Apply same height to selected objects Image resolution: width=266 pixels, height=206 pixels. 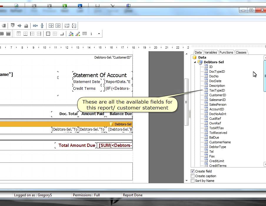pos(74,26)
